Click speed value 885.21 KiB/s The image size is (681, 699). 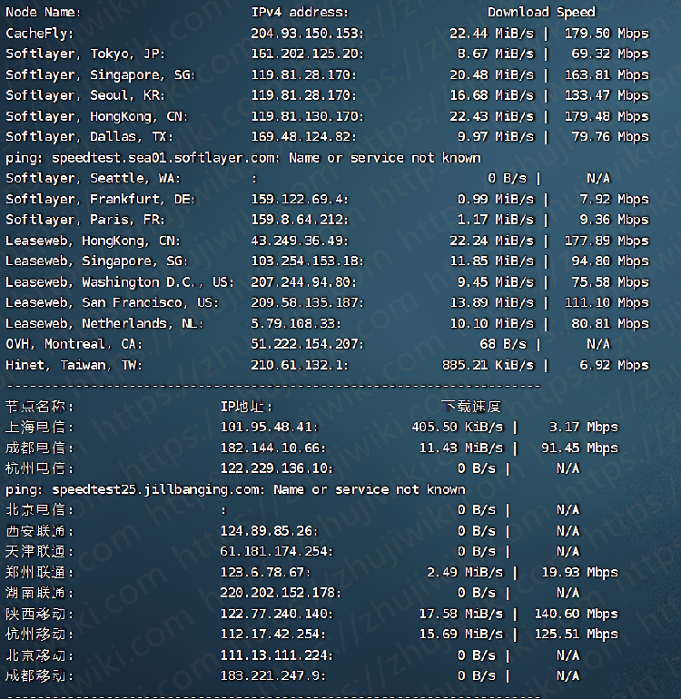(488, 365)
